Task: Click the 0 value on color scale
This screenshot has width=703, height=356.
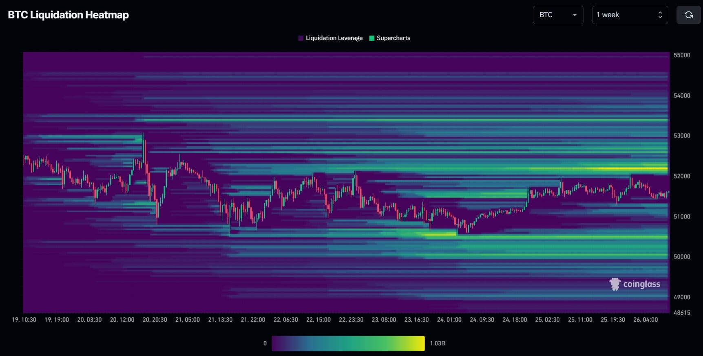Action: (x=265, y=343)
